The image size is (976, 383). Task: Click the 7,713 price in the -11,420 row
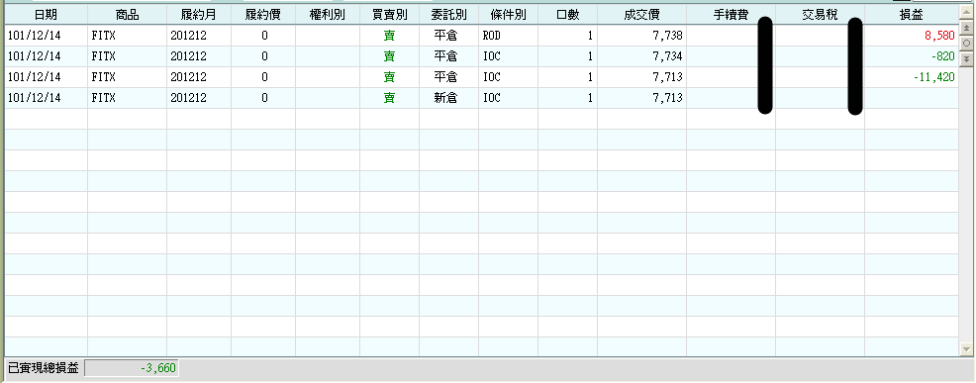pos(667,77)
